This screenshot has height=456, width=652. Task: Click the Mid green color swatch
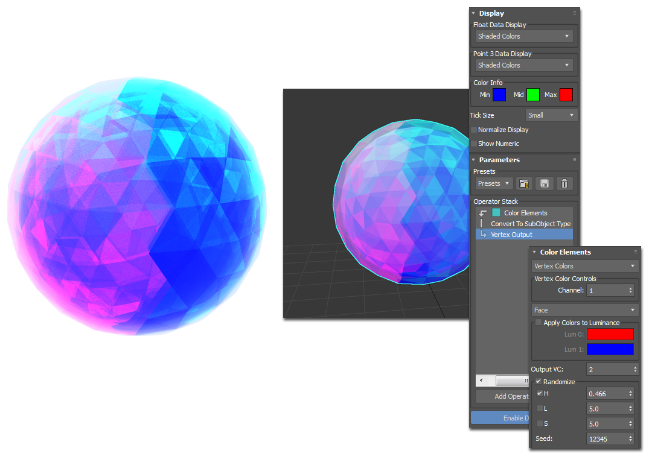532,95
